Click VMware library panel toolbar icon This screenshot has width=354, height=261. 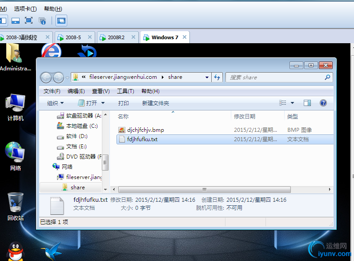tap(4, 20)
